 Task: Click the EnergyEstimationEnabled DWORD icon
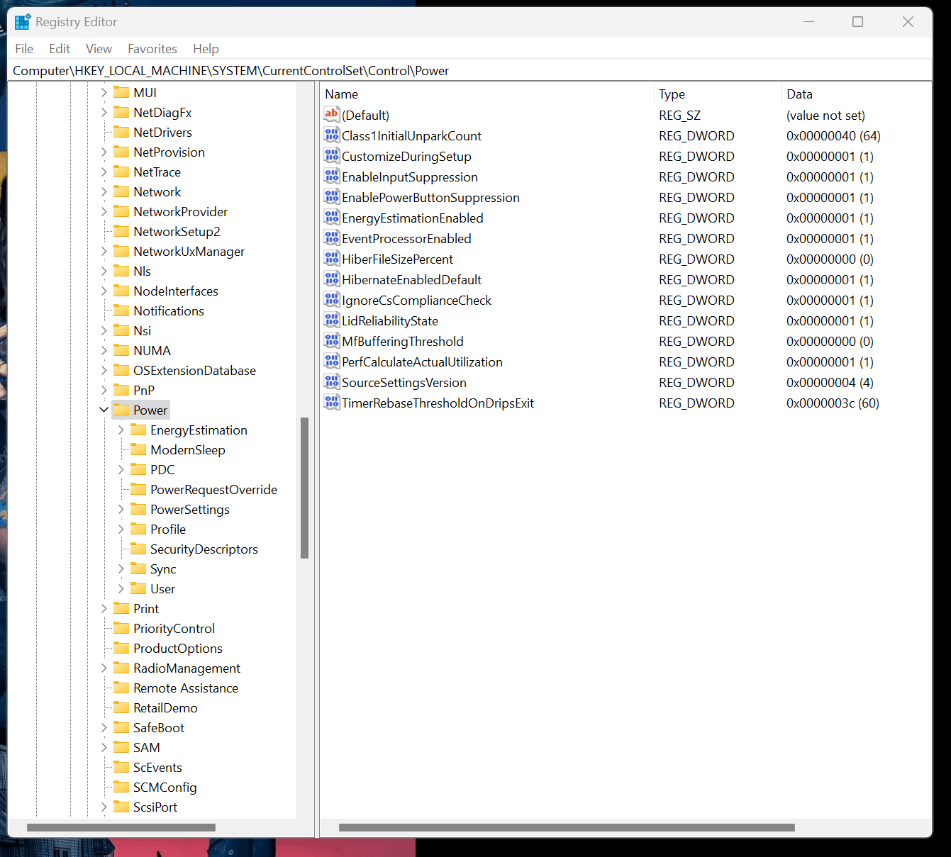pyautogui.click(x=332, y=217)
